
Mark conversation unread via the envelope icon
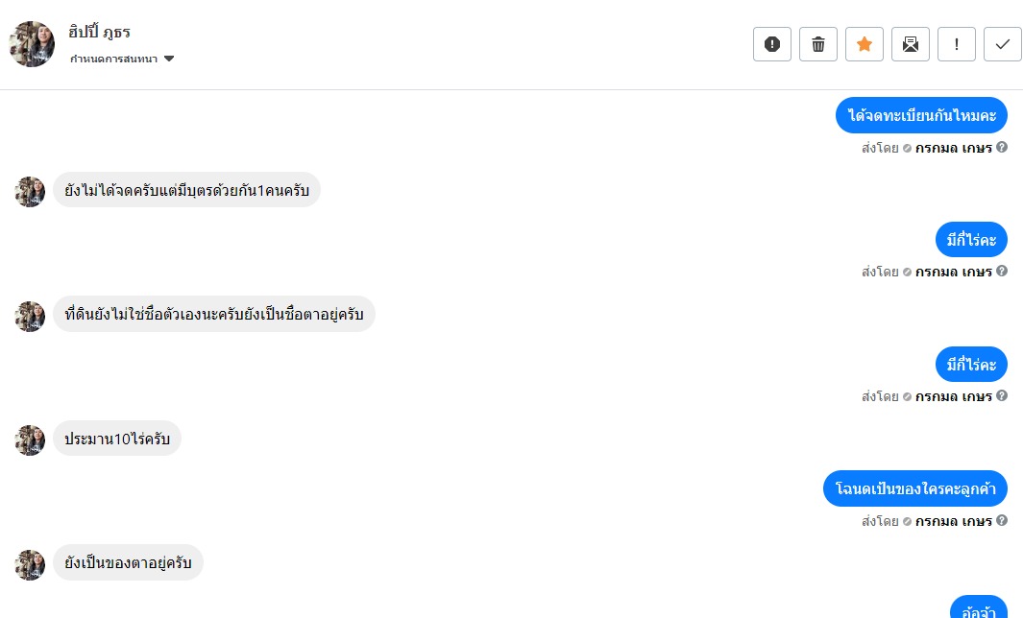tap(911, 44)
